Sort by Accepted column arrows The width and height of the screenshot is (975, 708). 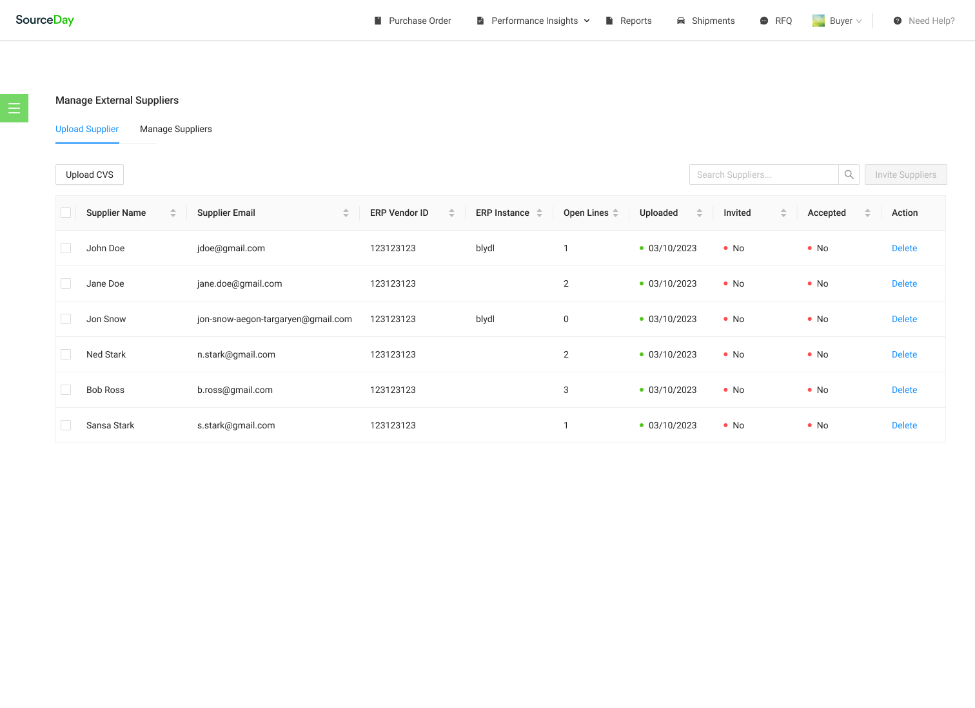pos(867,213)
